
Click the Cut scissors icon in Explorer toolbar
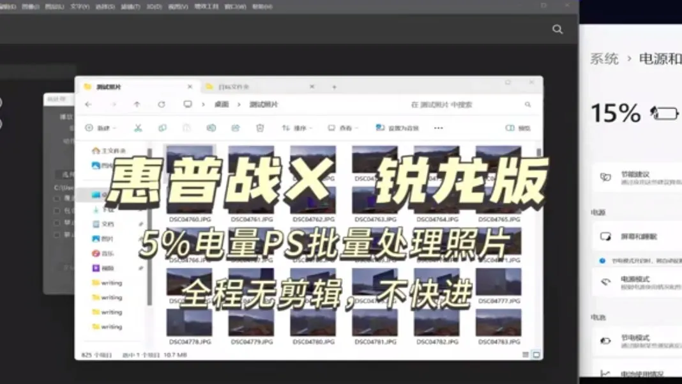[137, 128]
